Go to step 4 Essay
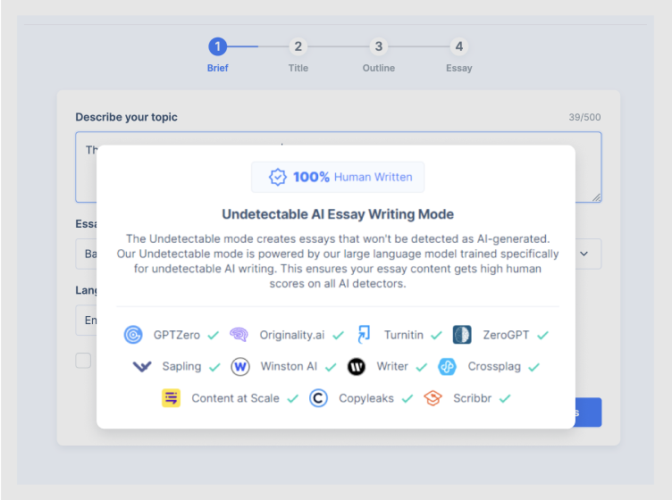672x500 pixels. pos(459,46)
